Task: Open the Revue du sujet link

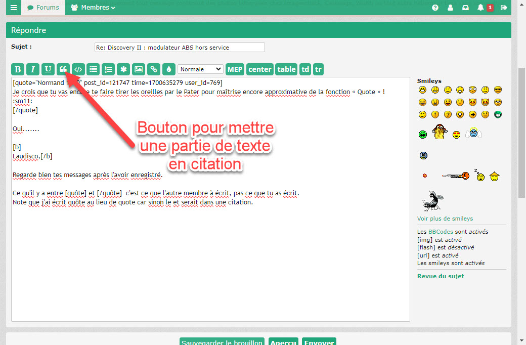Action: (x=440, y=276)
